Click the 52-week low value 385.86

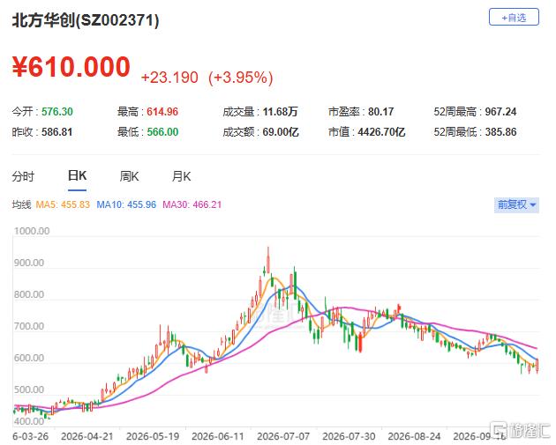tap(500, 132)
